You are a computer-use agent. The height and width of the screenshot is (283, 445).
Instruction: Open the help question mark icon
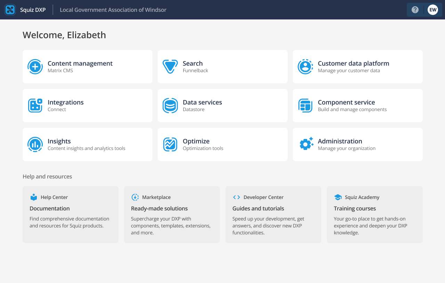pyautogui.click(x=415, y=10)
